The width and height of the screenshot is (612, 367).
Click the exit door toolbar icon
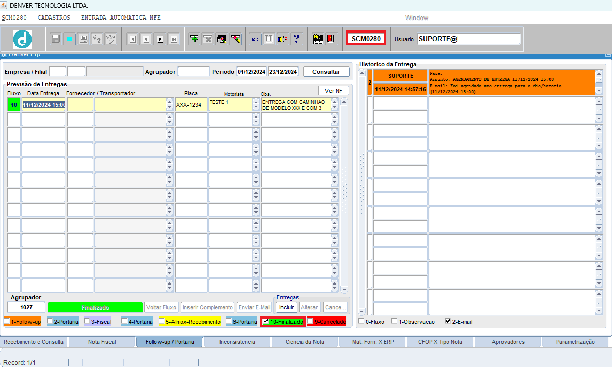[332, 39]
